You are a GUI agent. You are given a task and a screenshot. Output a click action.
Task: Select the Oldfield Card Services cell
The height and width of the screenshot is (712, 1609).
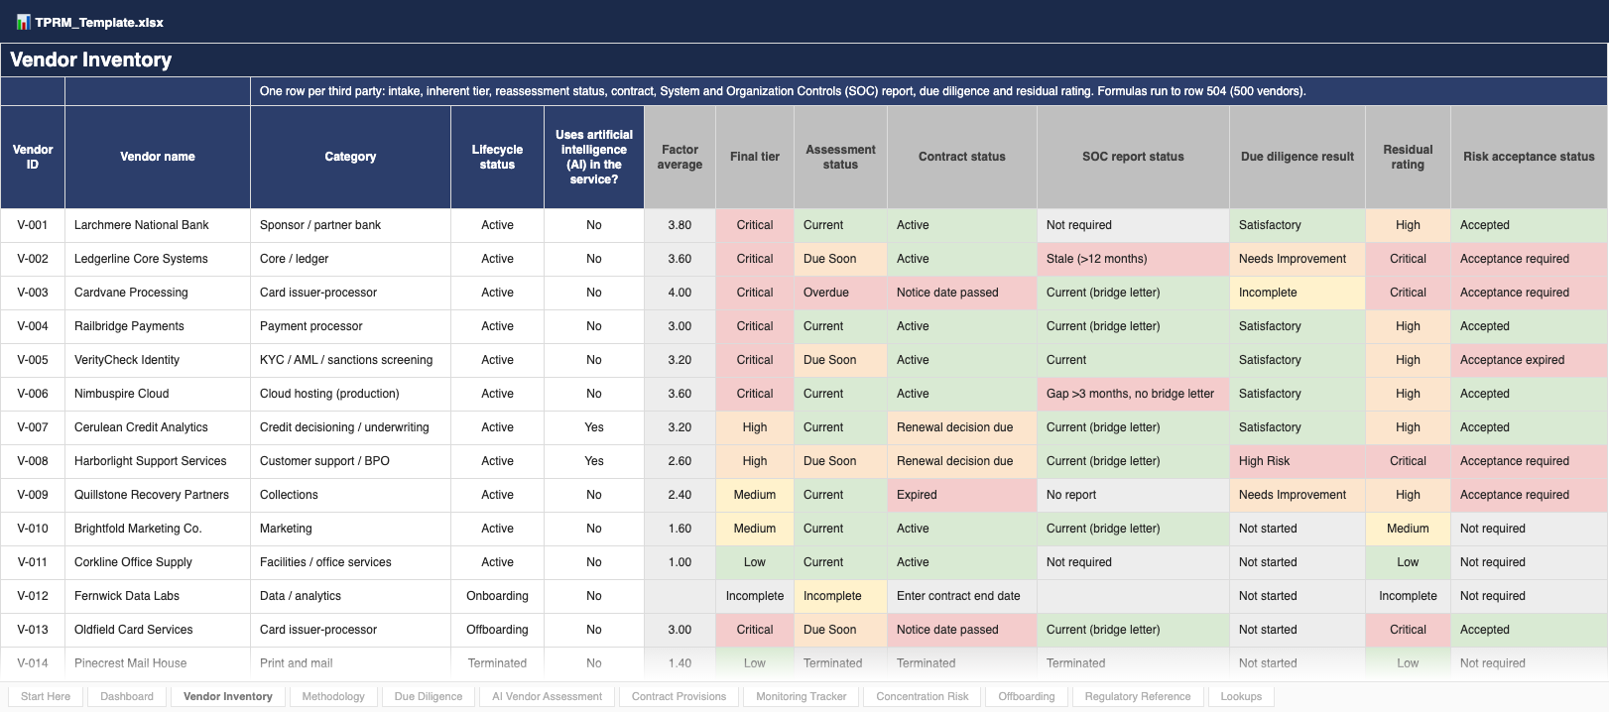[x=158, y=630]
